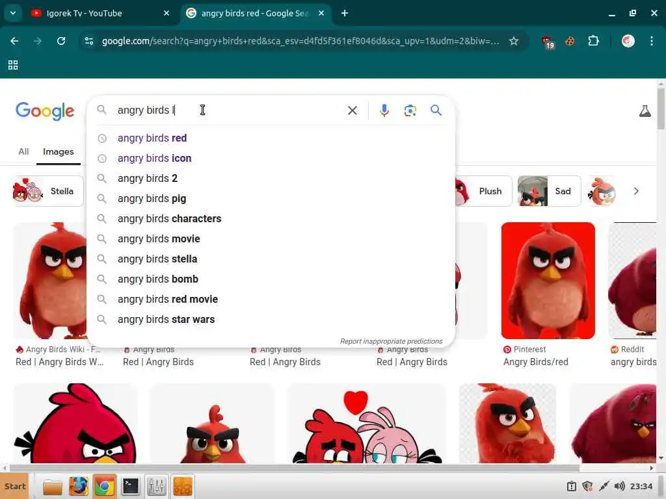
Task: Click the vertical page scrollbar
Action: [x=661, y=109]
